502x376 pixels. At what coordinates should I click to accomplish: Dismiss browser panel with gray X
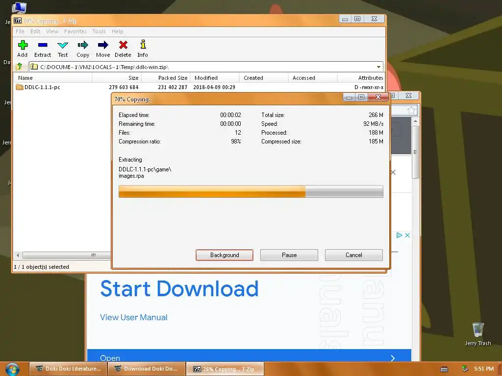point(394,173)
